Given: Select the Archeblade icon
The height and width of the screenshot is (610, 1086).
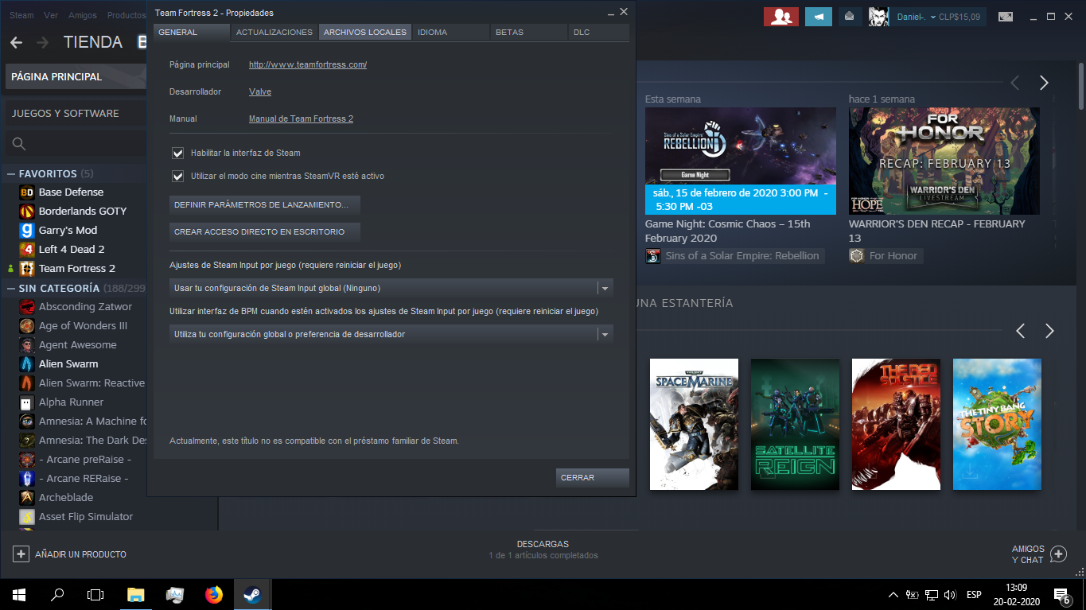Looking at the screenshot, I should pos(27,497).
